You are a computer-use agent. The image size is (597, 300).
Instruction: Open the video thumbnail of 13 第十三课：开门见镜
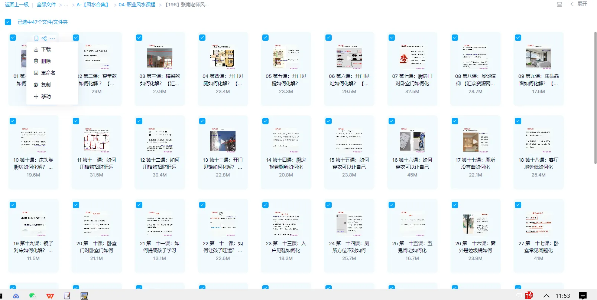coord(223,141)
